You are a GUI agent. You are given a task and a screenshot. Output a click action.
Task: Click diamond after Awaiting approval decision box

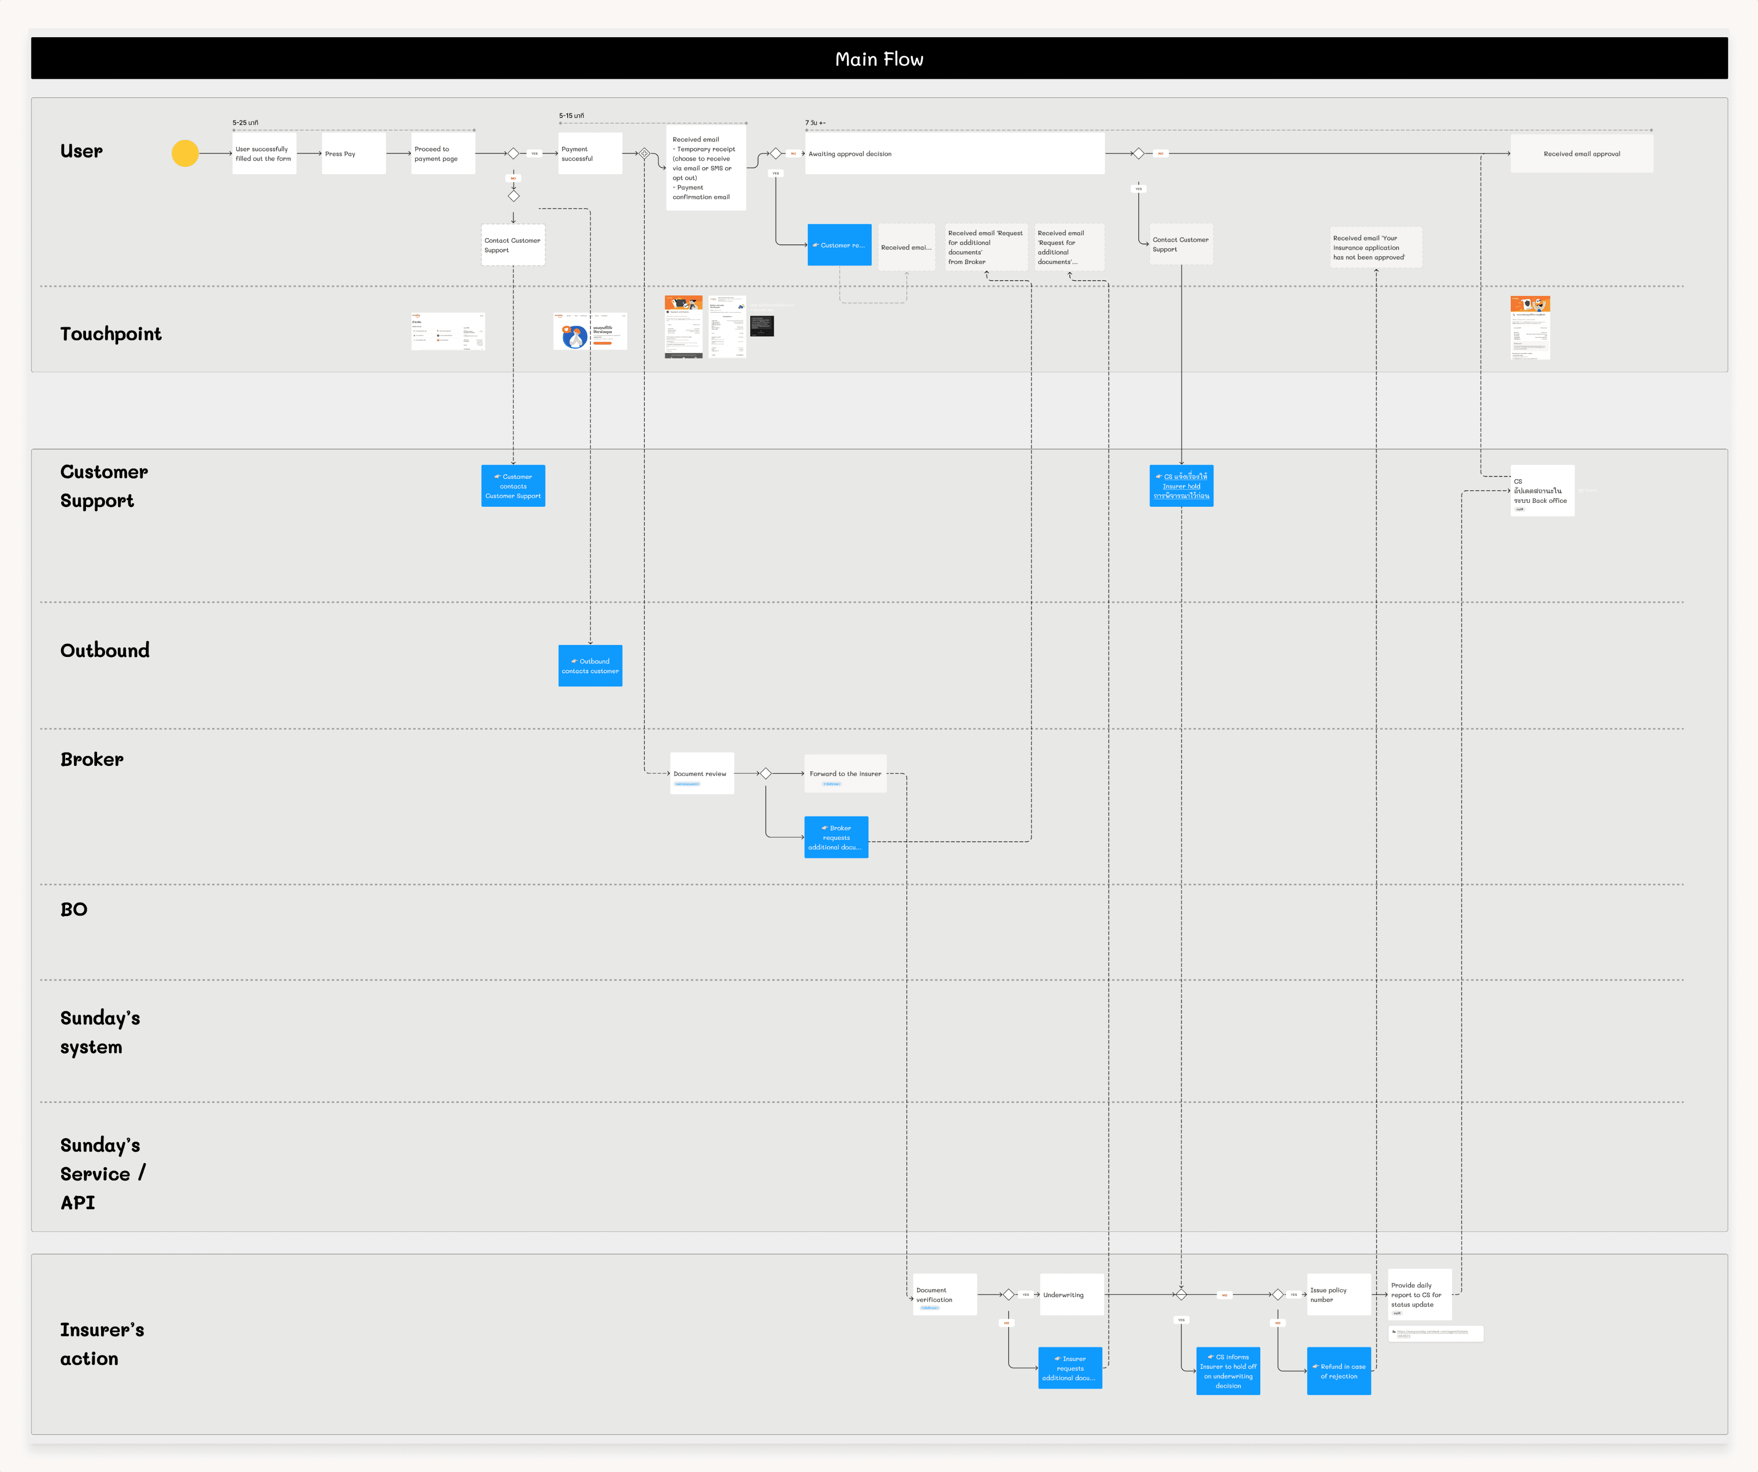point(1138,153)
